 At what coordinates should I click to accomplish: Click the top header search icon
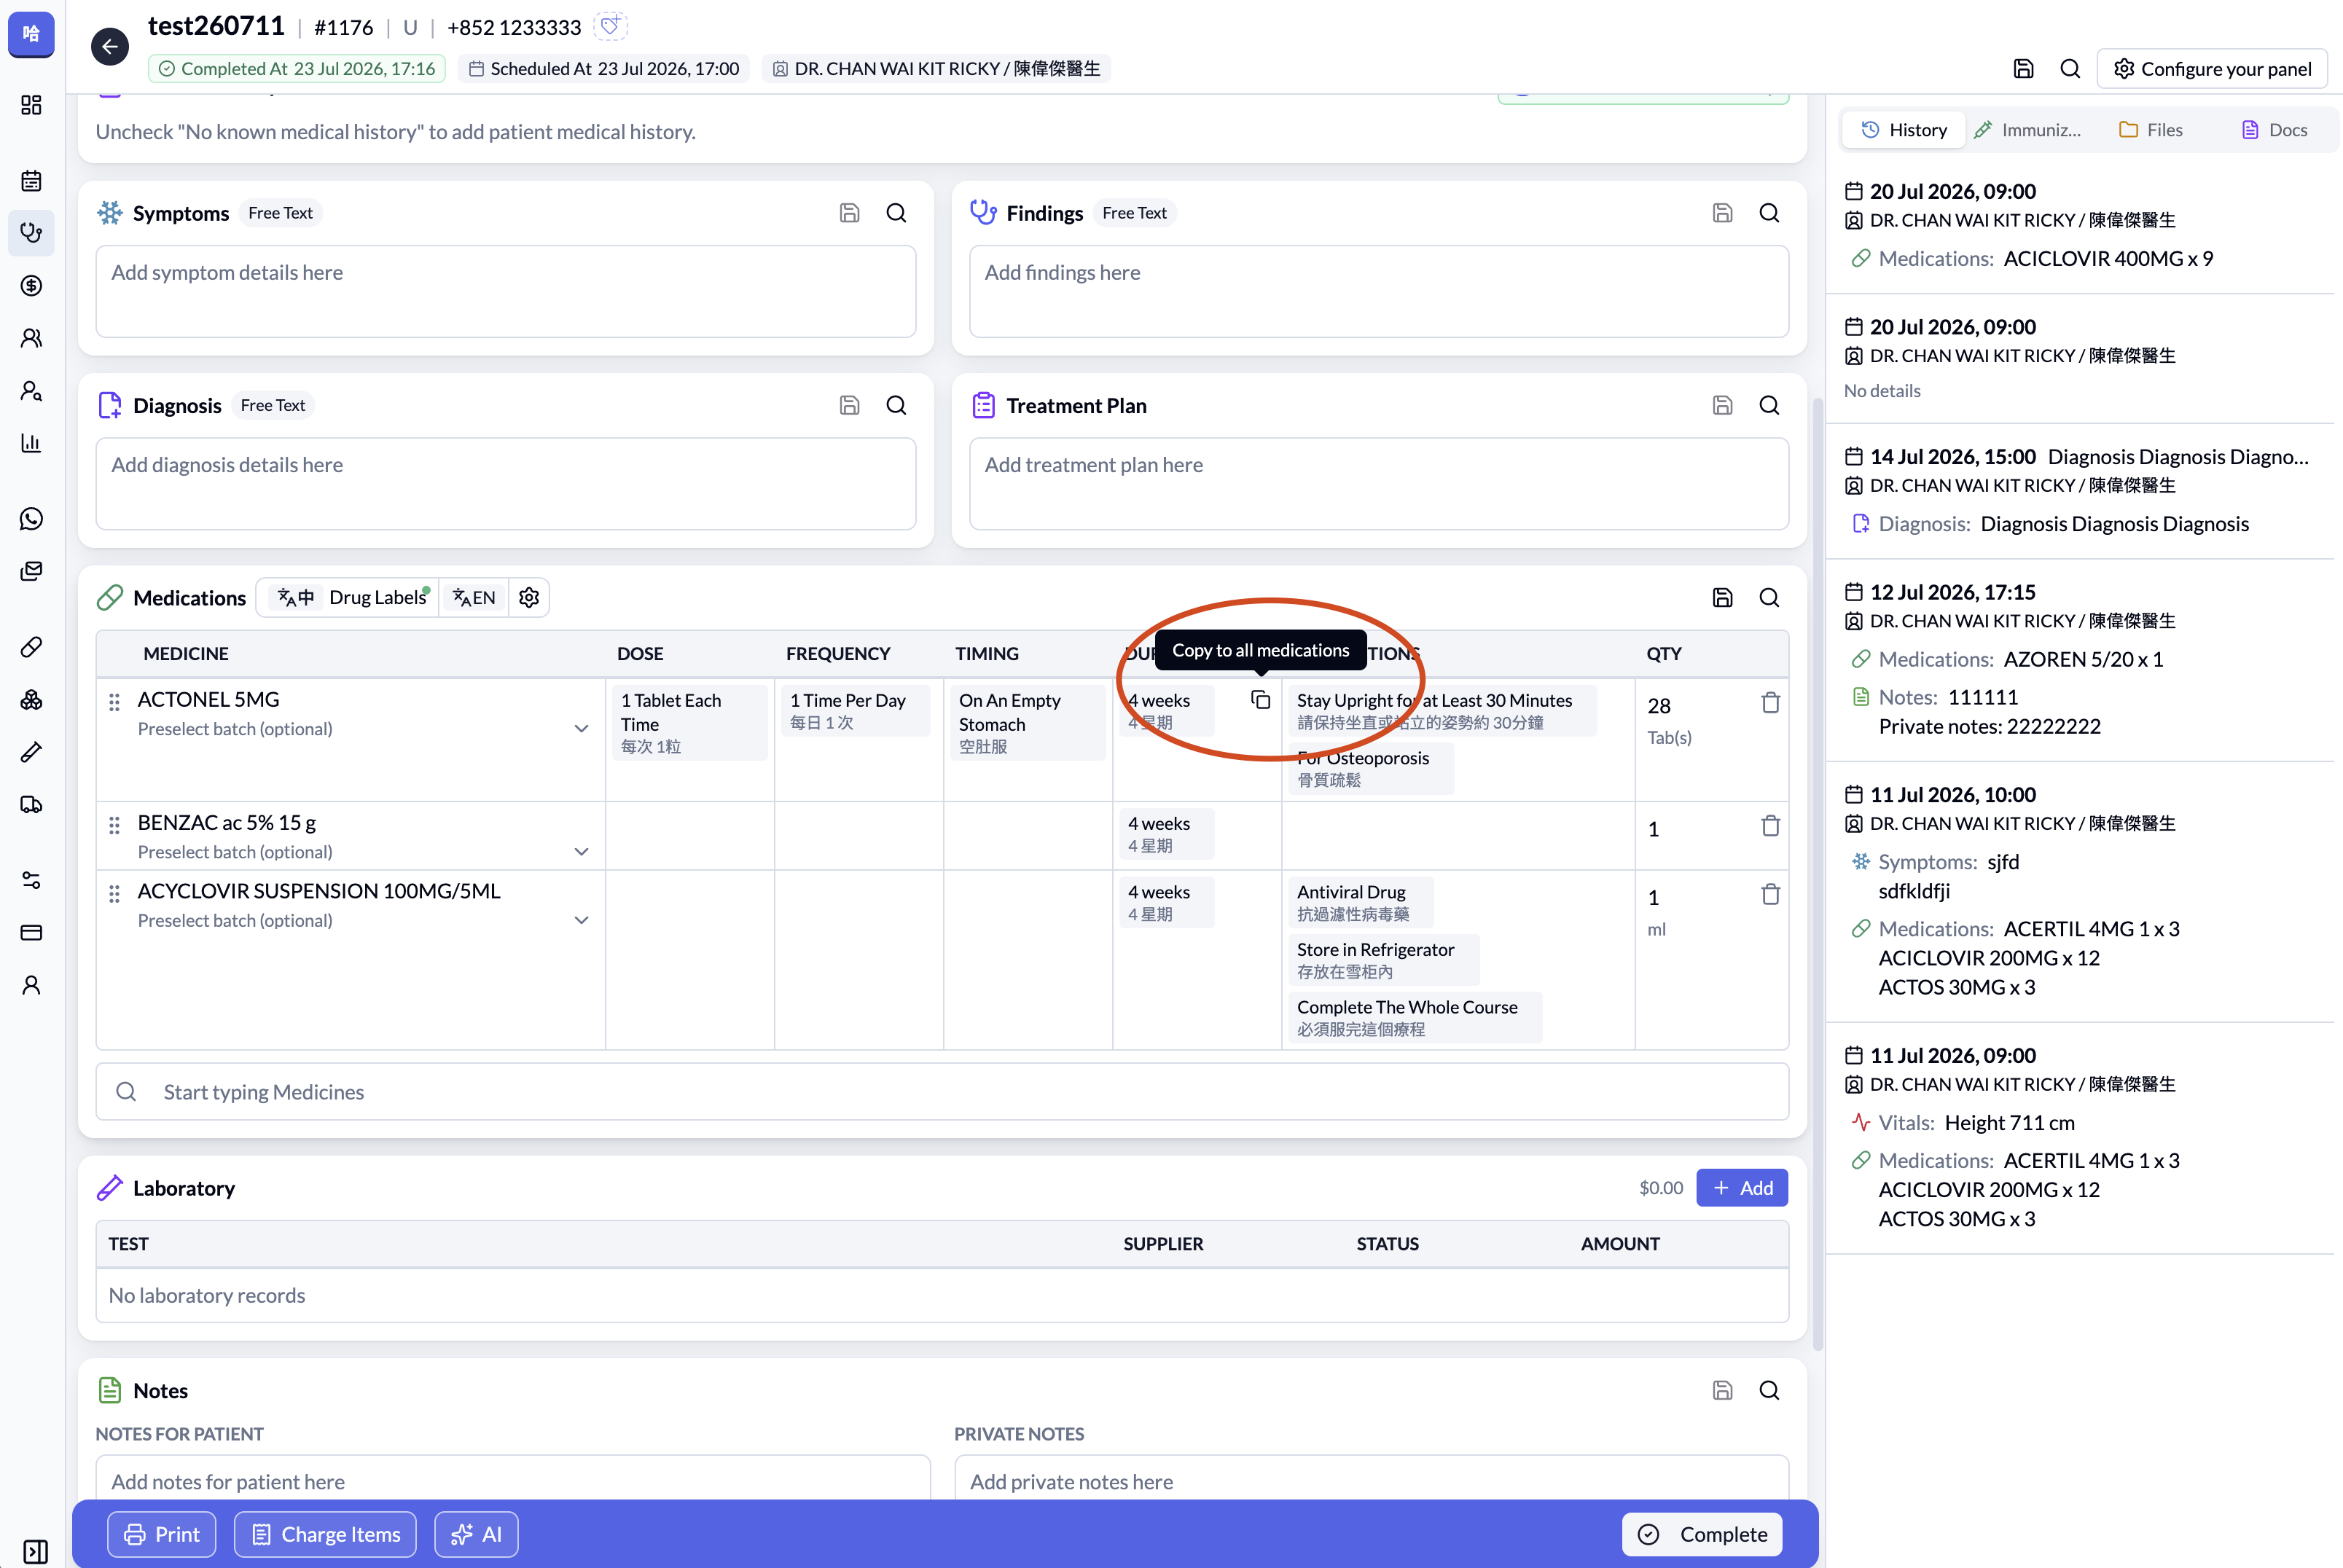coord(2070,69)
